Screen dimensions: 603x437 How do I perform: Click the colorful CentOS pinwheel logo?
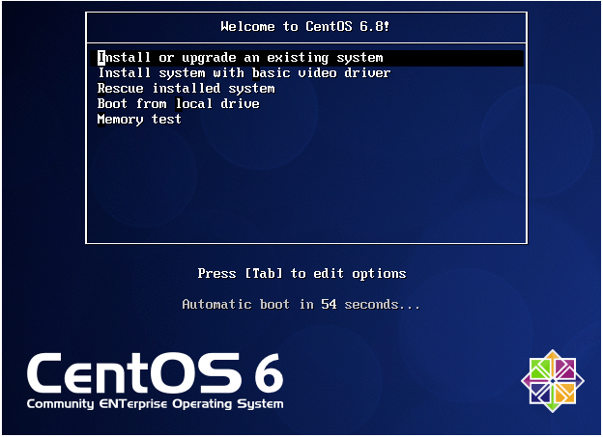(x=553, y=380)
